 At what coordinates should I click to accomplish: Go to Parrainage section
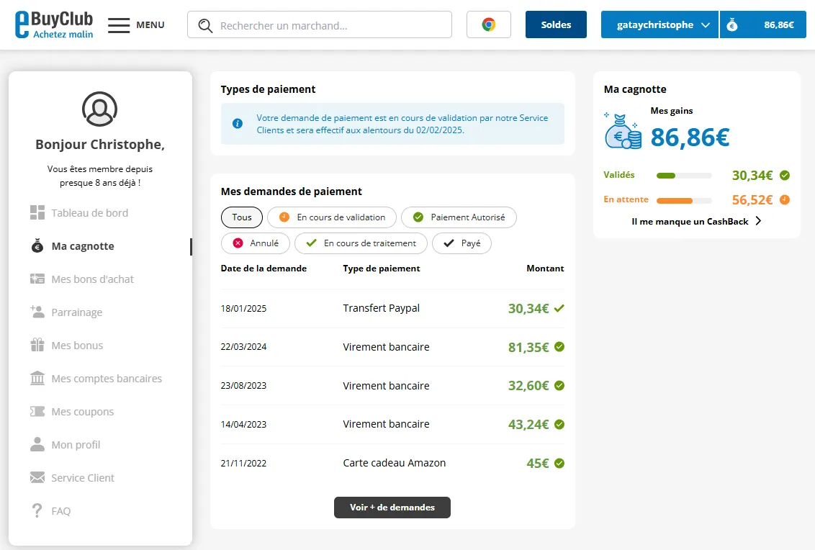(76, 312)
